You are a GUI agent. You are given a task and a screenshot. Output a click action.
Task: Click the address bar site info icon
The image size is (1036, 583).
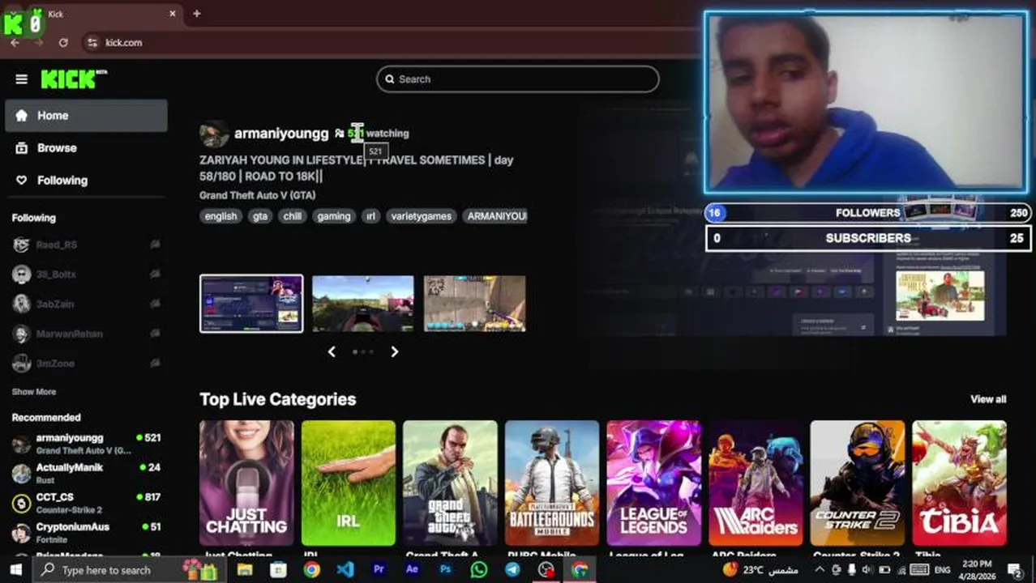92,42
